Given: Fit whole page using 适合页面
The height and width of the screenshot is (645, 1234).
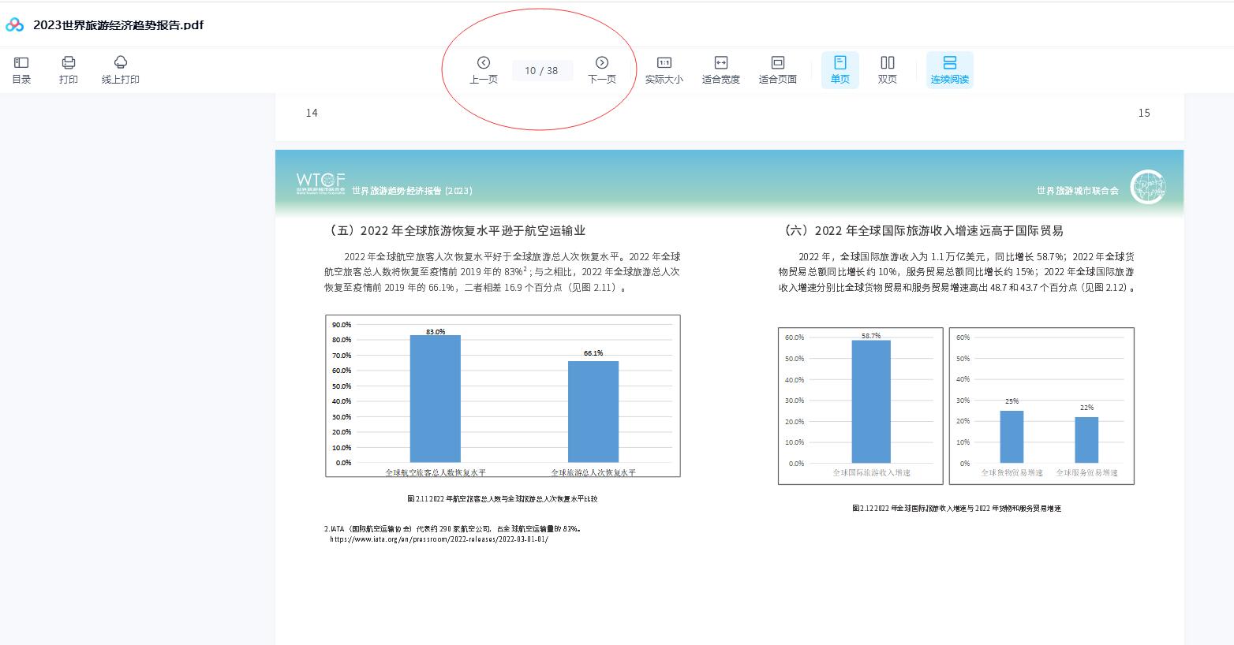Looking at the screenshot, I should point(777,69).
